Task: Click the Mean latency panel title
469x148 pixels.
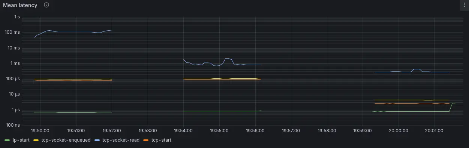Action: (x=20, y=5)
